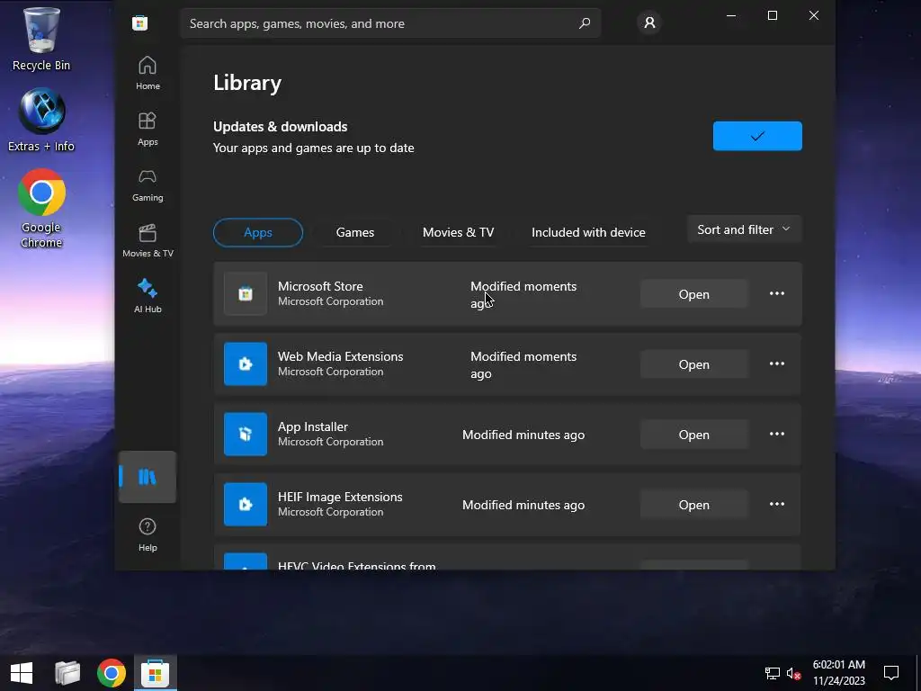Click the taskbar clock and date
Viewport: 921px width, 691px height.
tap(839, 673)
